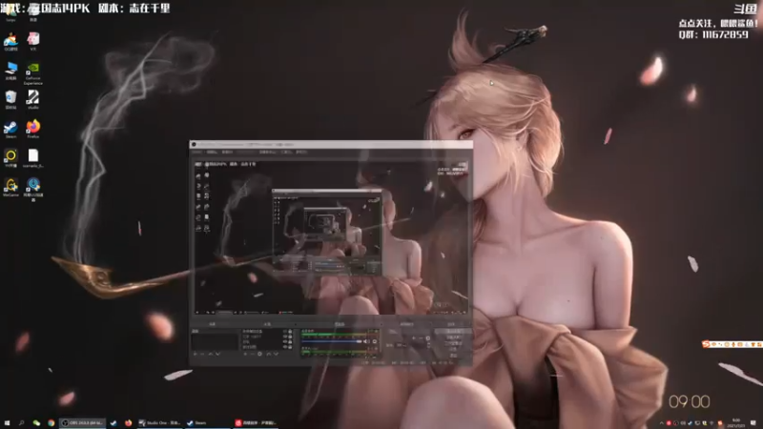Select the This PC monitor desktop icon

pyautogui.click(x=10, y=71)
